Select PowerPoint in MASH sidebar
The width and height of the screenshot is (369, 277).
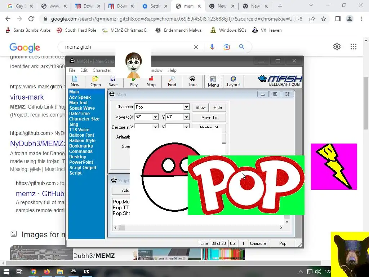(81, 162)
